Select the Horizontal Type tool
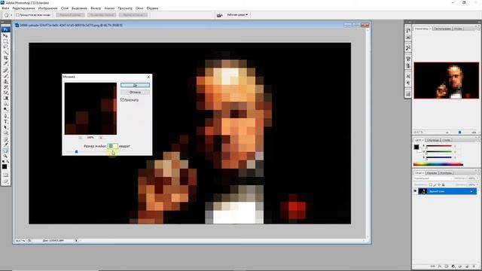The width and height of the screenshot is (482, 271). 5,121
